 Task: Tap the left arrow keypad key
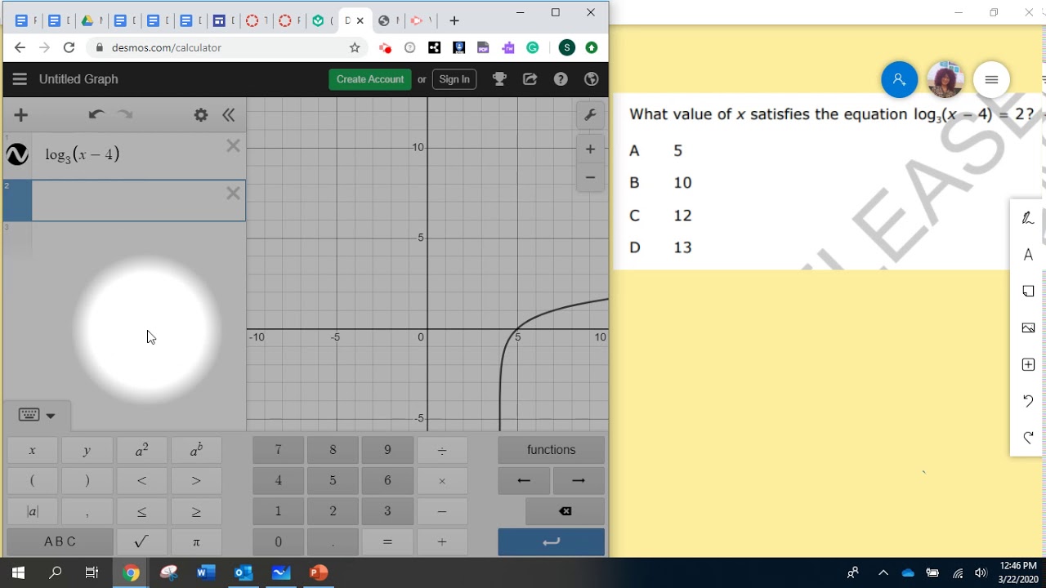pos(524,480)
